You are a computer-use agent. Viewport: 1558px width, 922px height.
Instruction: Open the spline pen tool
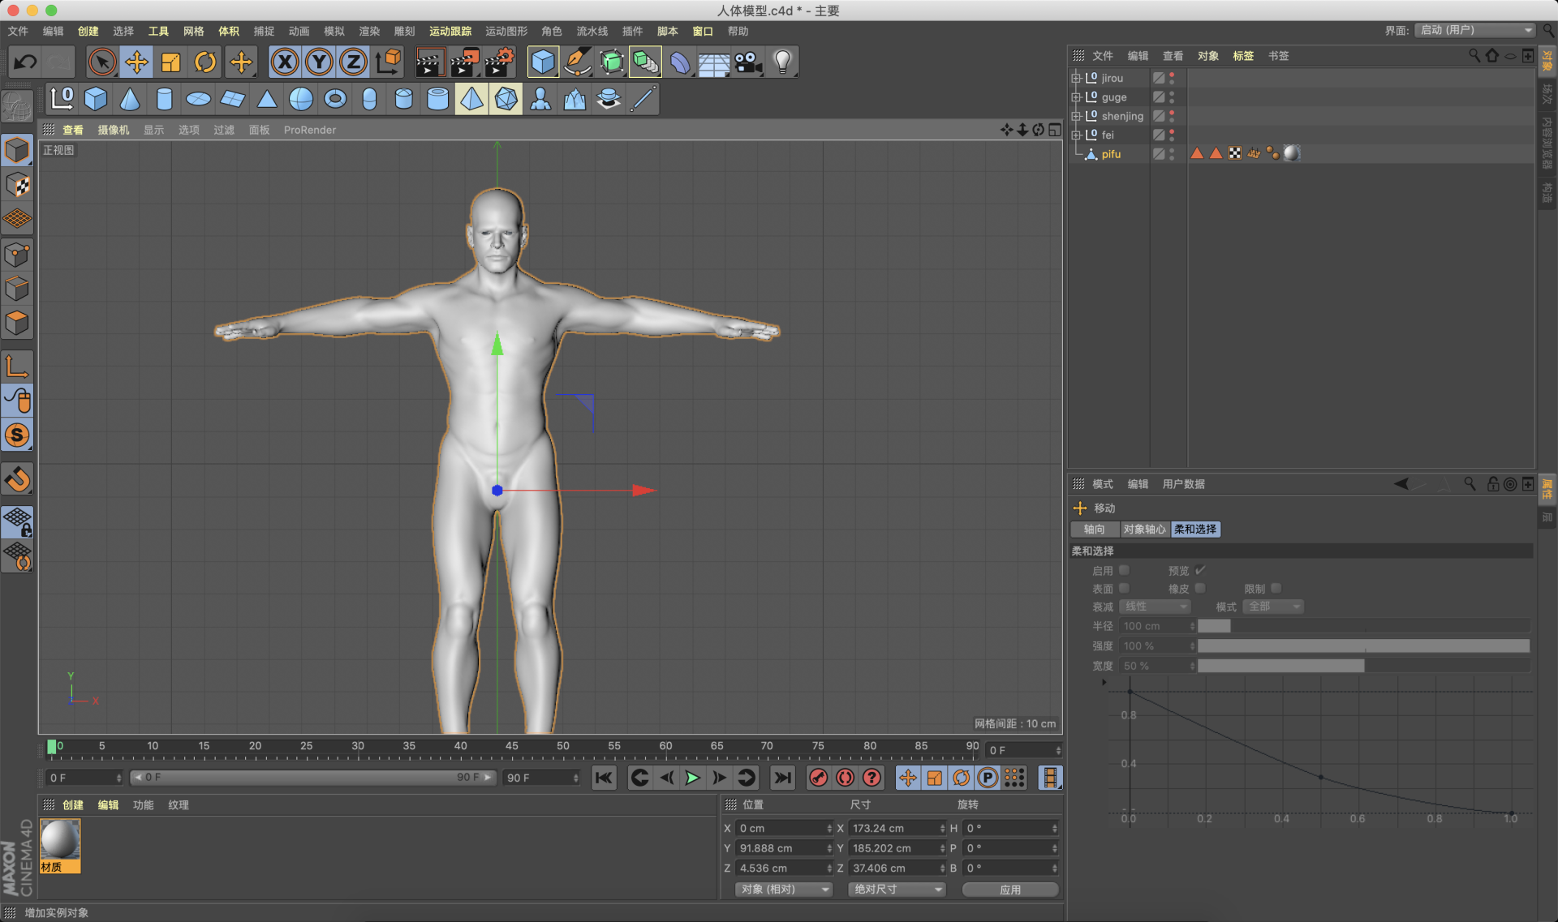[577, 62]
